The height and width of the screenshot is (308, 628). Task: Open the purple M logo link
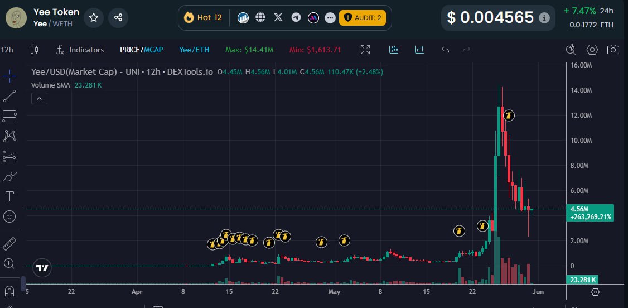point(313,18)
